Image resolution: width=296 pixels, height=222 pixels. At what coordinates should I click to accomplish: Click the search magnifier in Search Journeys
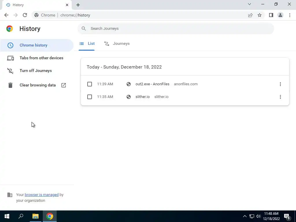coord(84,29)
